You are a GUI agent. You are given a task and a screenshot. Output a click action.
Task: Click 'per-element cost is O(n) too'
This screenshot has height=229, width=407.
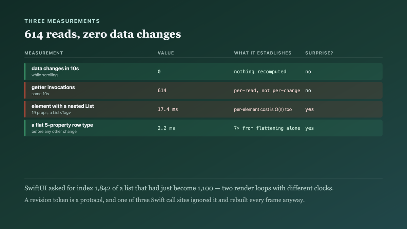(263, 109)
